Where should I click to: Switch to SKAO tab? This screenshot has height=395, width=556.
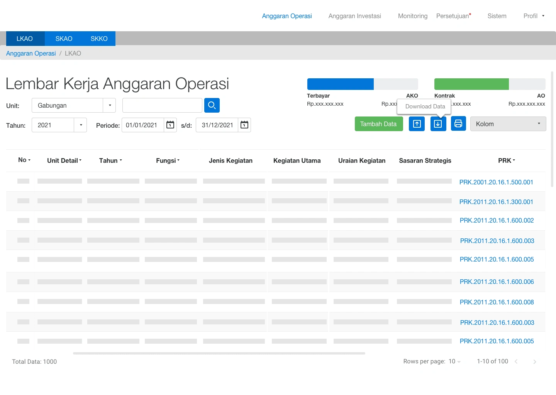pyautogui.click(x=64, y=39)
